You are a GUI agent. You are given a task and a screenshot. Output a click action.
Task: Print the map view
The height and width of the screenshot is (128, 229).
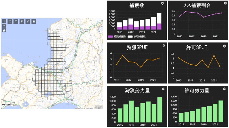coord(34,21)
